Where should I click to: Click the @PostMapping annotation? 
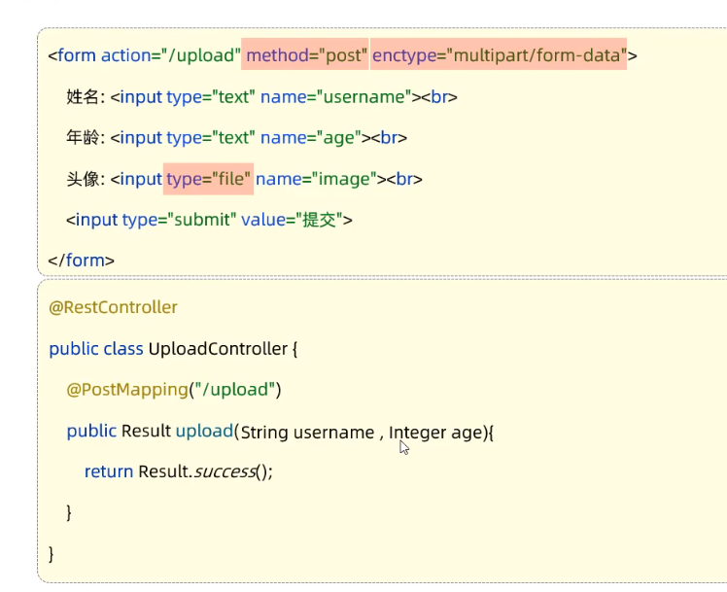(126, 390)
